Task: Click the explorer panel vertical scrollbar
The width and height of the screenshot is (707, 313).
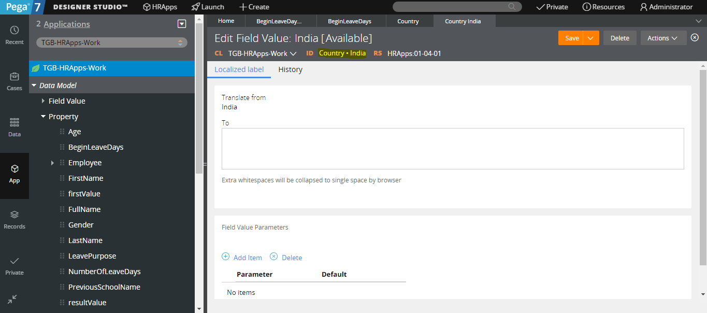Action: pyautogui.click(x=199, y=98)
